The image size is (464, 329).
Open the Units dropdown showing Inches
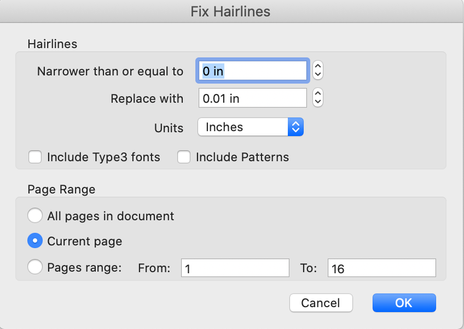coord(250,127)
